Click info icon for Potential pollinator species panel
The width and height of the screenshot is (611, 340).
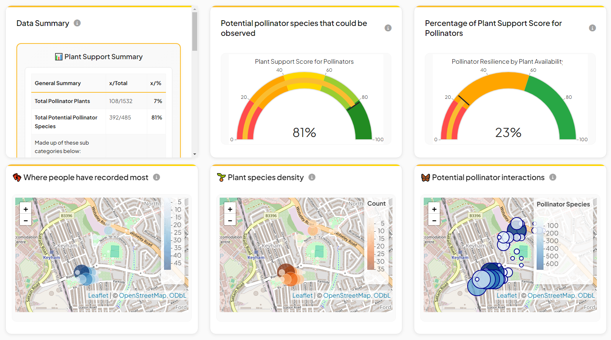[x=388, y=28]
